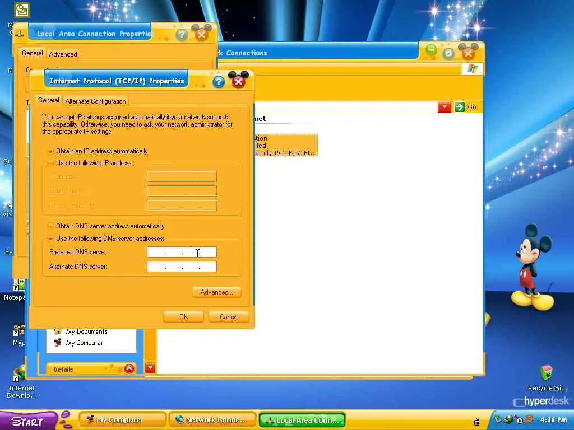The height and width of the screenshot is (430, 574).
Task: Open My Computer link in sidebar
Action: tap(85, 343)
